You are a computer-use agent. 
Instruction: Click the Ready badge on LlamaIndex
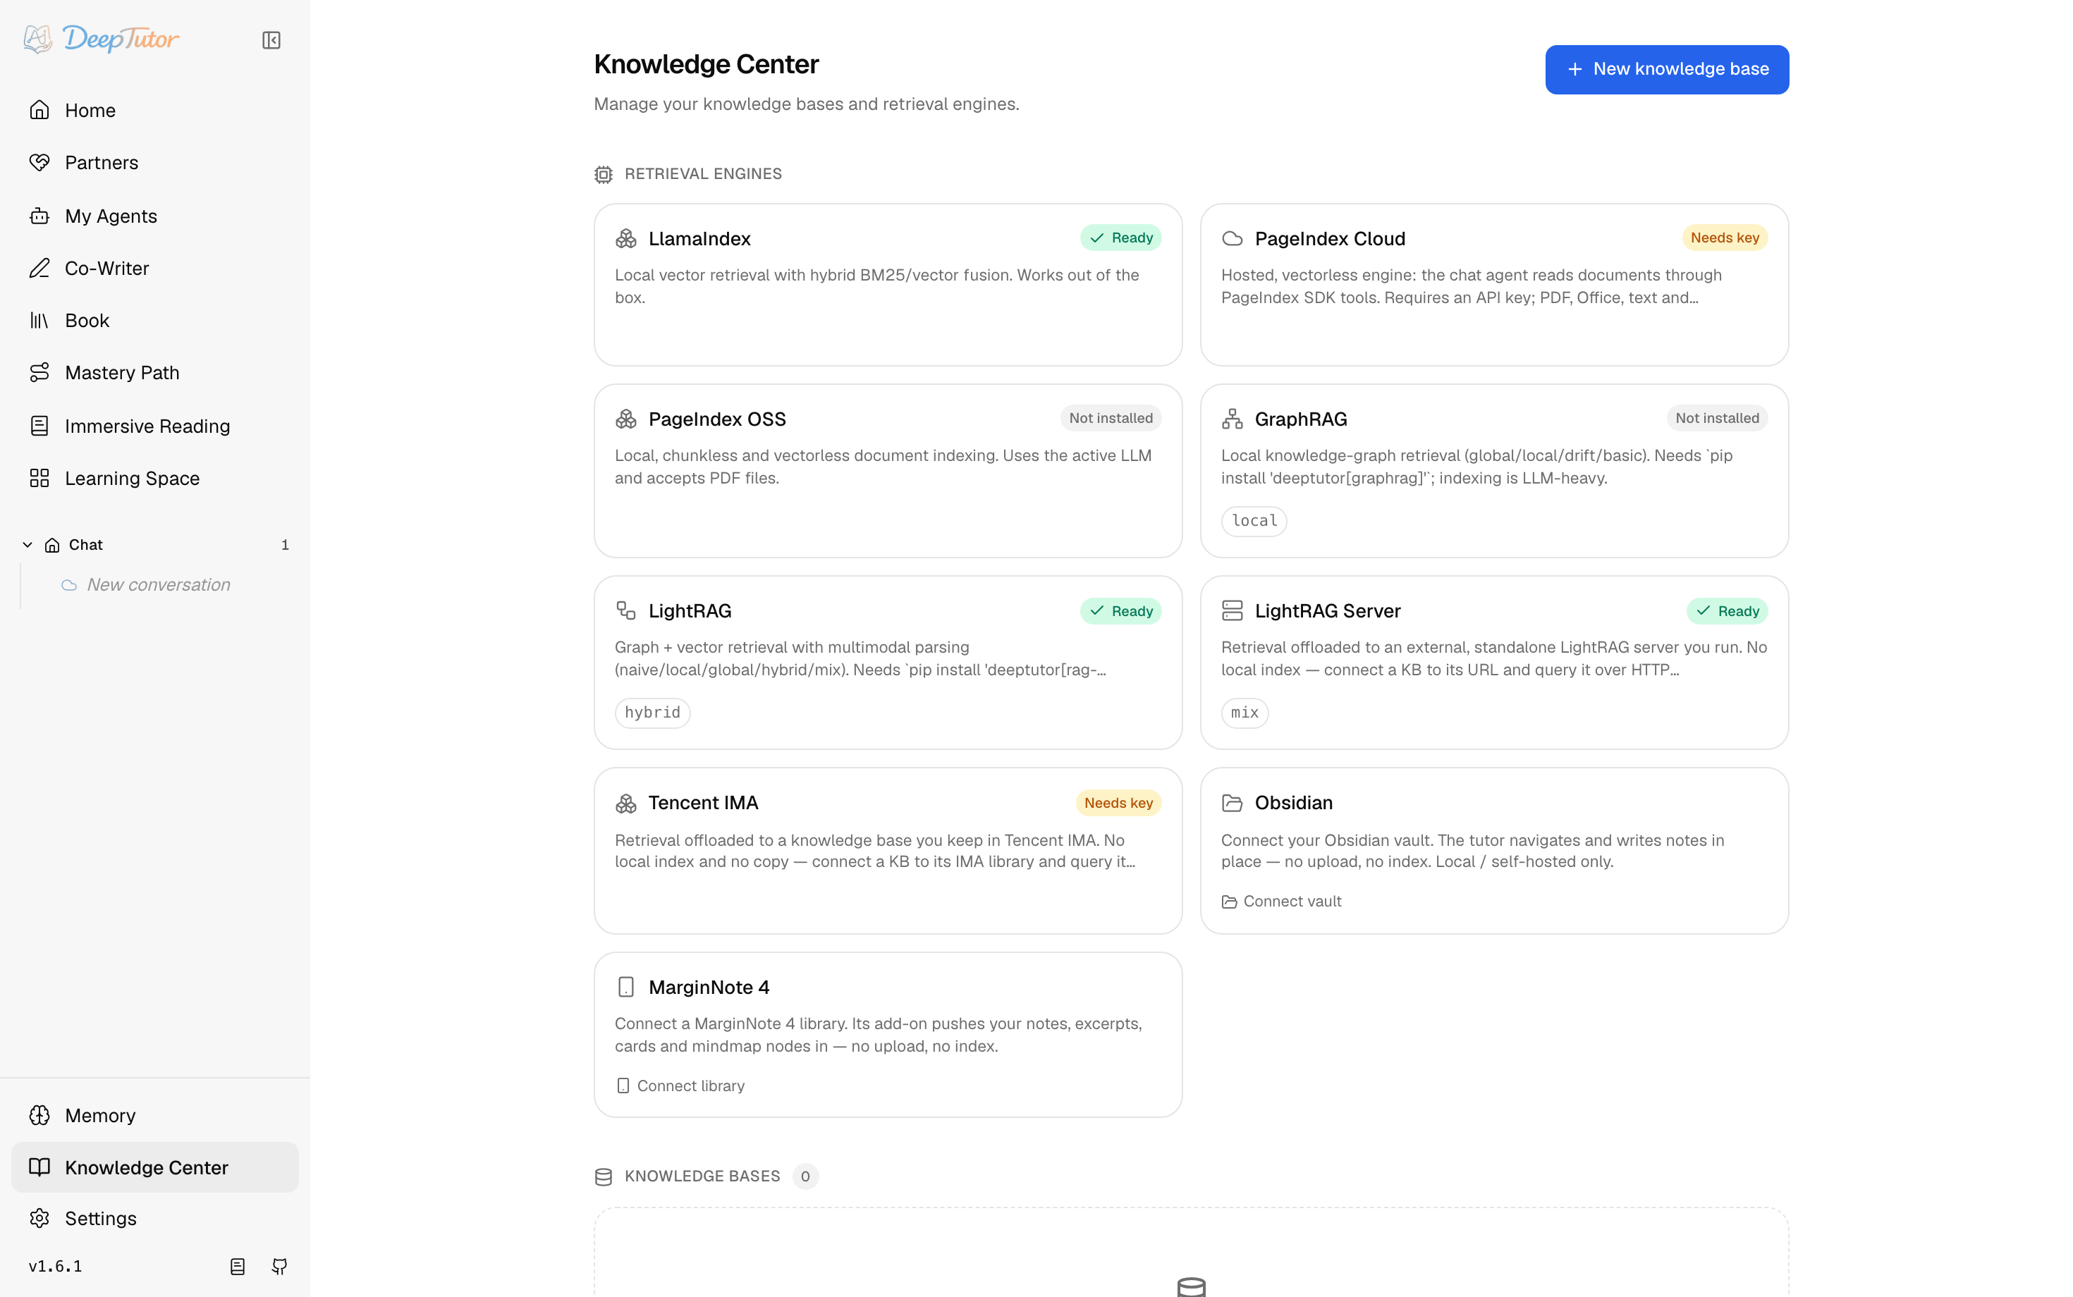tap(1120, 238)
